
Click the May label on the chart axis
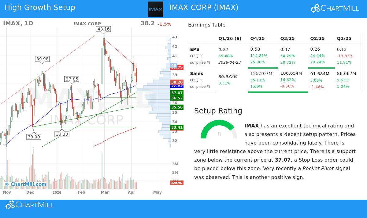coord(157,192)
